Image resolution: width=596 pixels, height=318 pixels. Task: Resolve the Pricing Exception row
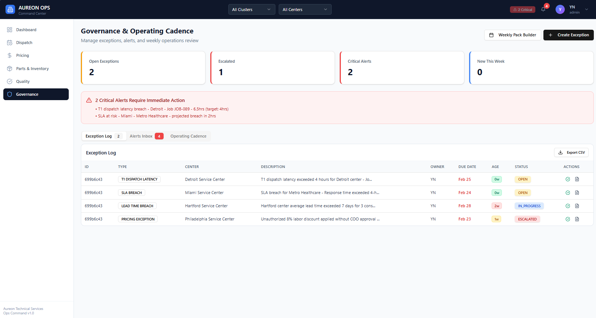[568, 219]
